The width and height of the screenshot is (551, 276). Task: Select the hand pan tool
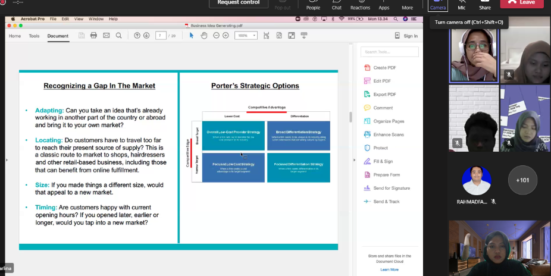click(204, 36)
